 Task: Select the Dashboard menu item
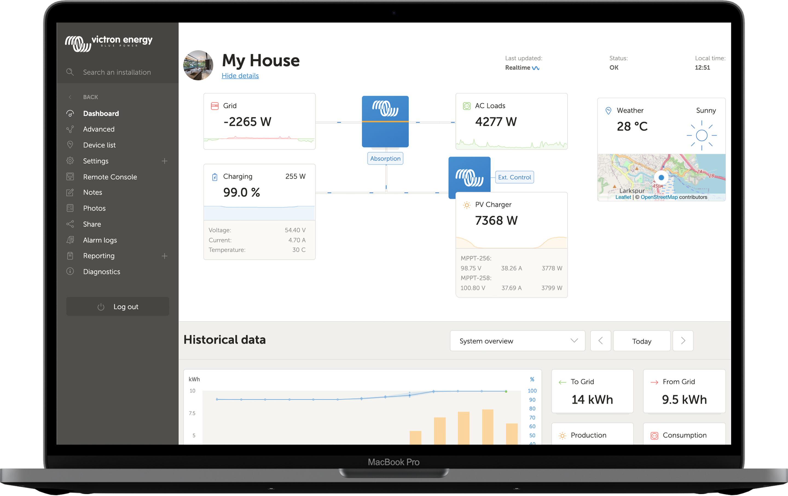[100, 114]
